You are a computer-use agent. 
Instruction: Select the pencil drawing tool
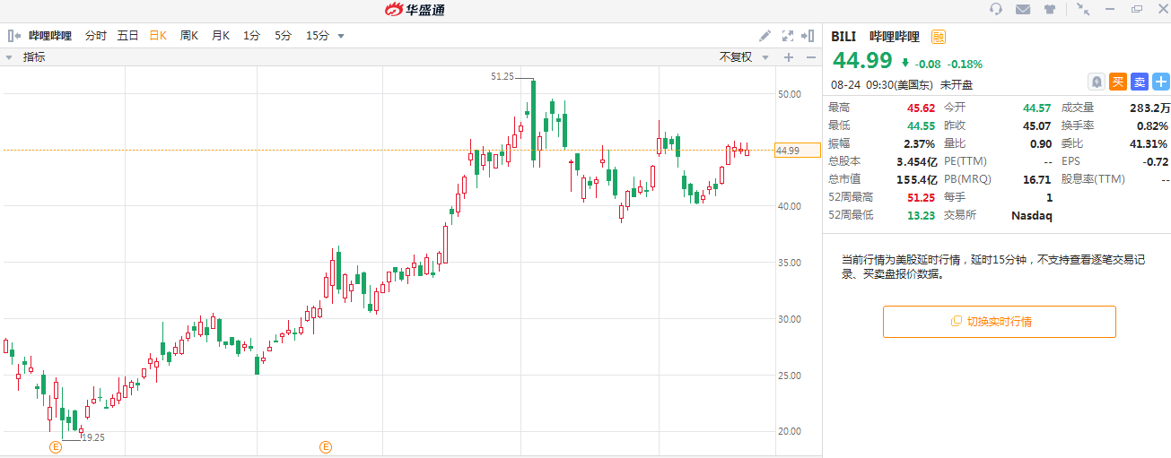tap(765, 36)
